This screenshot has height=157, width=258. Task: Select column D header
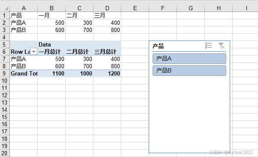[107, 8]
